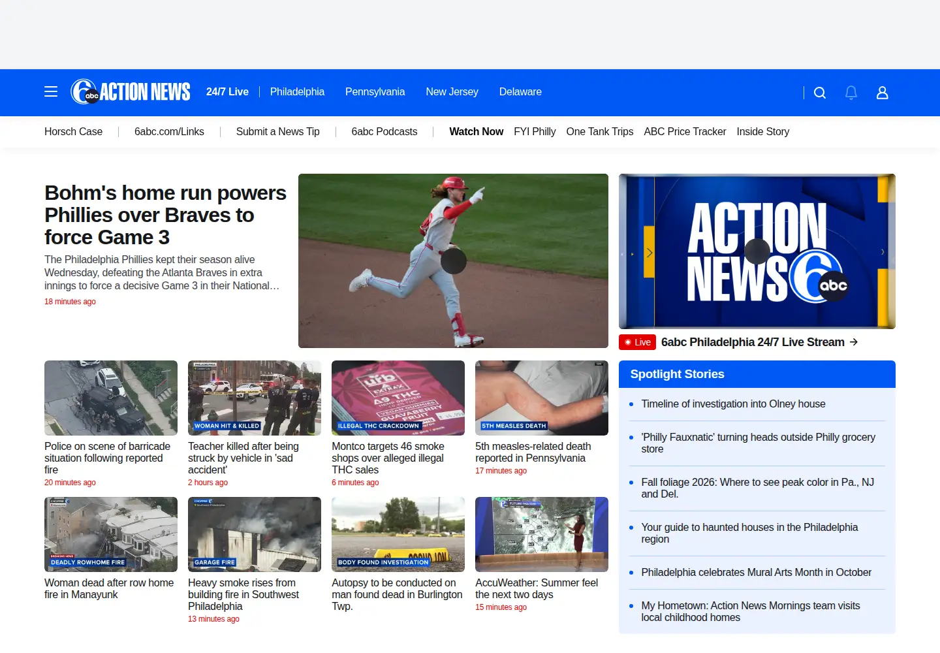Read 'Teacher killed after being struck' headline
The height and width of the screenshot is (653, 940).
pyautogui.click(x=243, y=458)
